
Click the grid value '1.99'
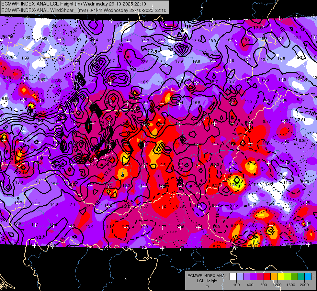[x=25, y=58]
